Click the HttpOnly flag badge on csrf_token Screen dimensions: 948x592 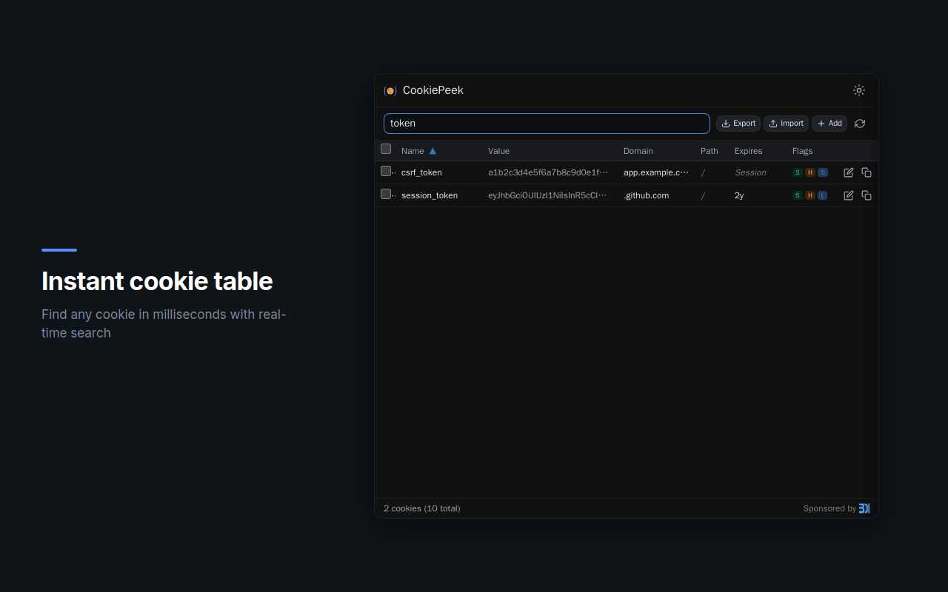tap(810, 172)
